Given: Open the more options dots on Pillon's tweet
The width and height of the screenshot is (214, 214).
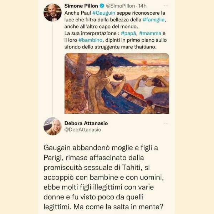Looking at the screenshot, I should pyautogui.click(x=166, y=6).
